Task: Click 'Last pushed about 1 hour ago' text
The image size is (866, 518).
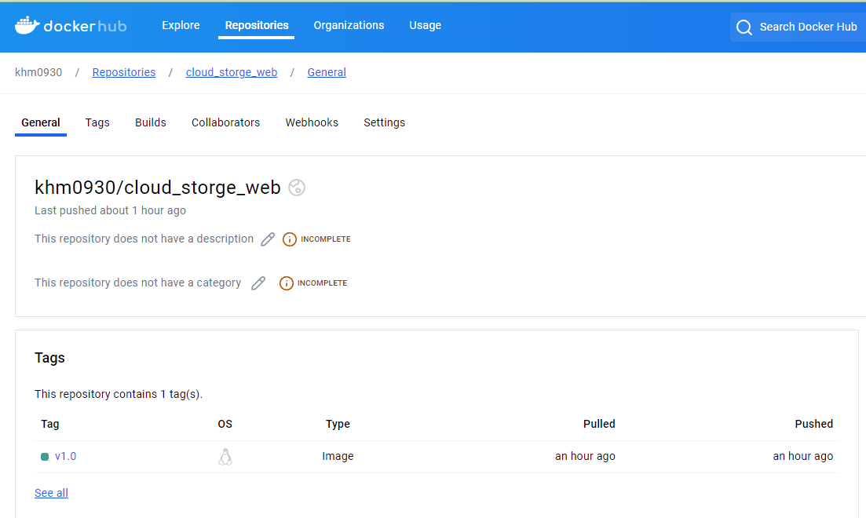Action: coord(111,210)
